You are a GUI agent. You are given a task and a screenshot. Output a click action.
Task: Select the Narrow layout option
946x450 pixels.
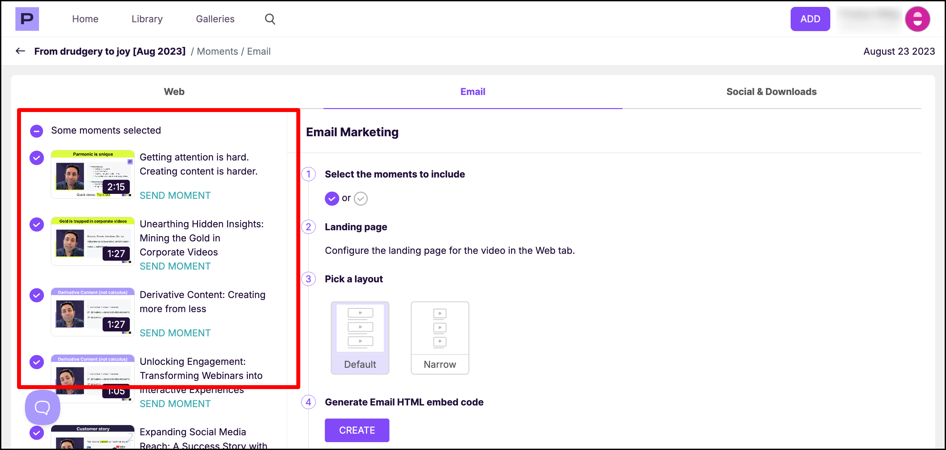click(440, 337)
